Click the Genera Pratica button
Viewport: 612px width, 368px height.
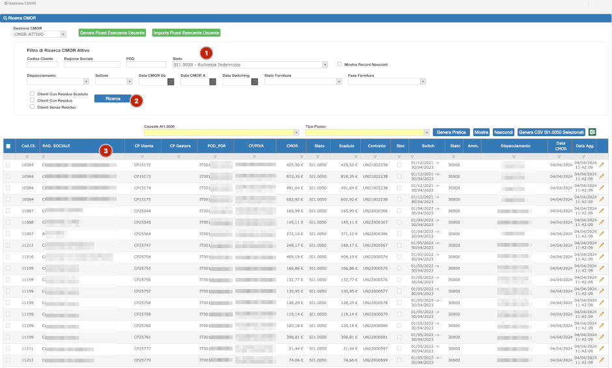(x=451, y=132)
